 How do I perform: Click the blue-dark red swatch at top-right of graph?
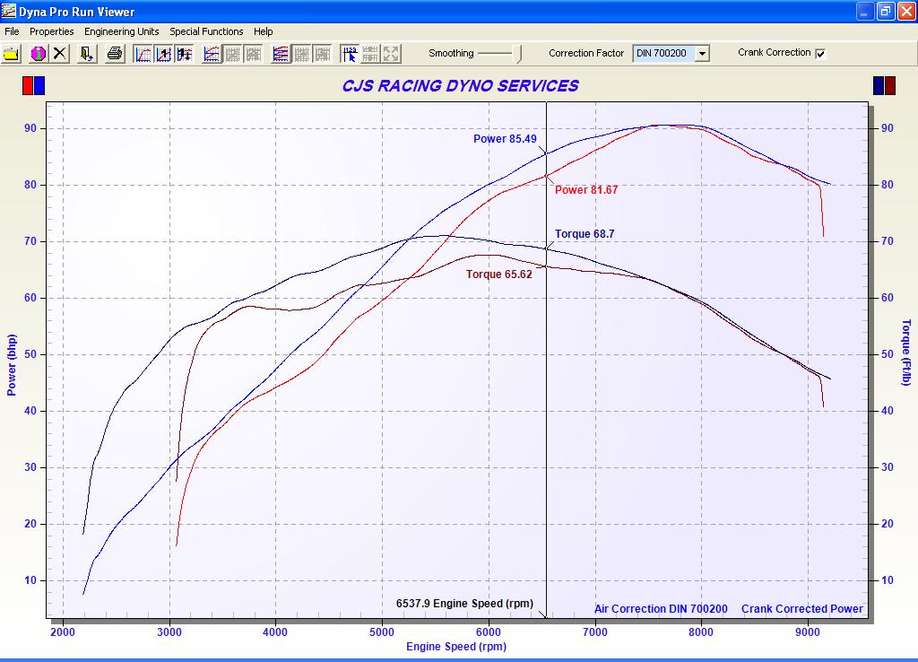pyautogui.click(x=884, y=86)
